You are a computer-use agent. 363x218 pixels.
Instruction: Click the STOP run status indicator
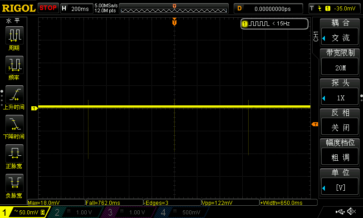tap(48, 8)
